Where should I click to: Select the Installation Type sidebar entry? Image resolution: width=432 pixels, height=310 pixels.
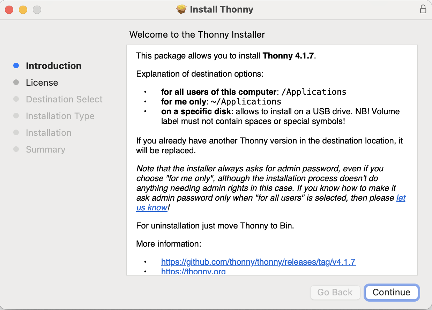click(x=60, y=116)
